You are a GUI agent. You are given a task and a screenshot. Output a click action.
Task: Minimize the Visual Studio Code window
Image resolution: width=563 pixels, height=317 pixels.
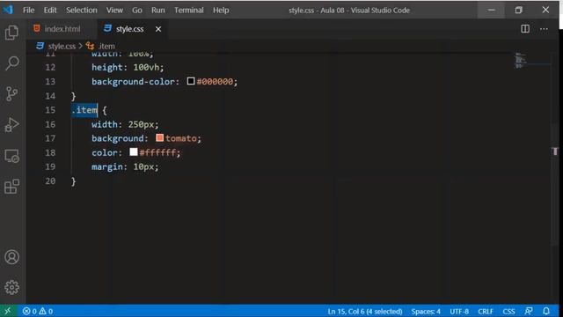[x=492, y=10]
